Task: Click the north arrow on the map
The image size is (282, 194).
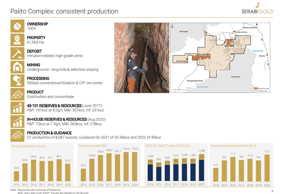Action: [x=172, y=26]
